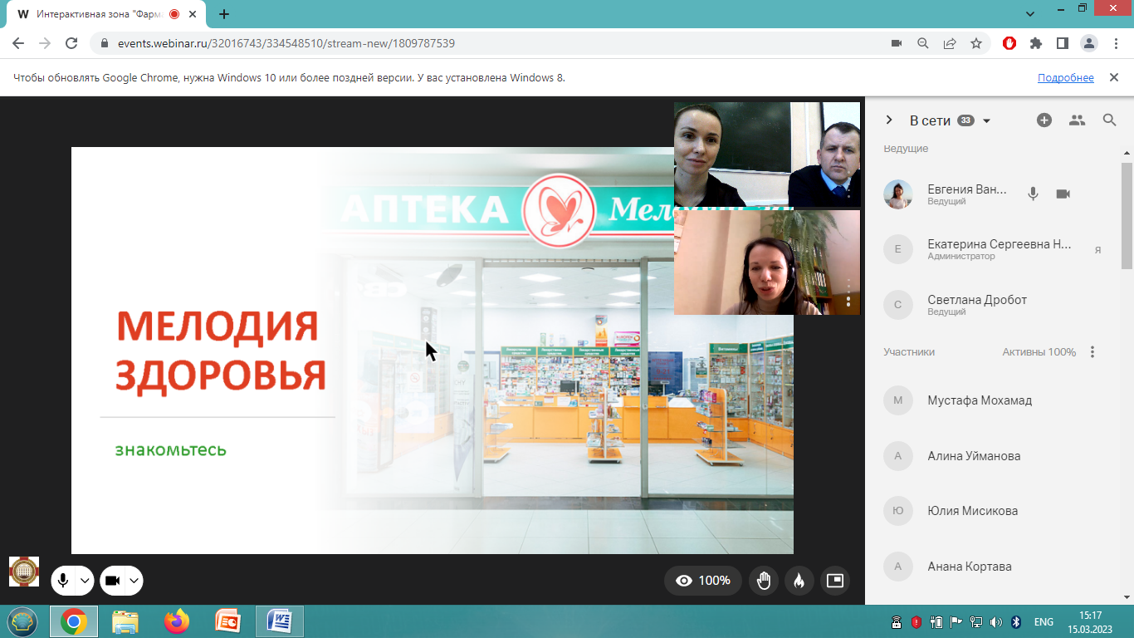Open camera permission icon in address bar
Viewport: 1134px width, 638px height.
click(897, 43)
